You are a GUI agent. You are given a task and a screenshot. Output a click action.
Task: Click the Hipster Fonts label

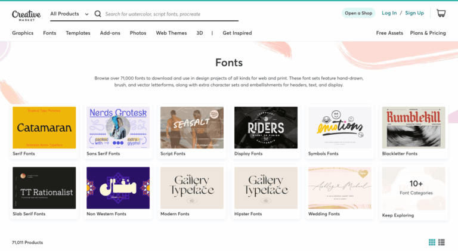coord(248,214)
